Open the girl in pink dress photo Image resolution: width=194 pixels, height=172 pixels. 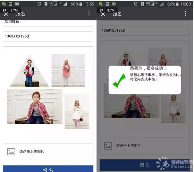tap(68, 70)
